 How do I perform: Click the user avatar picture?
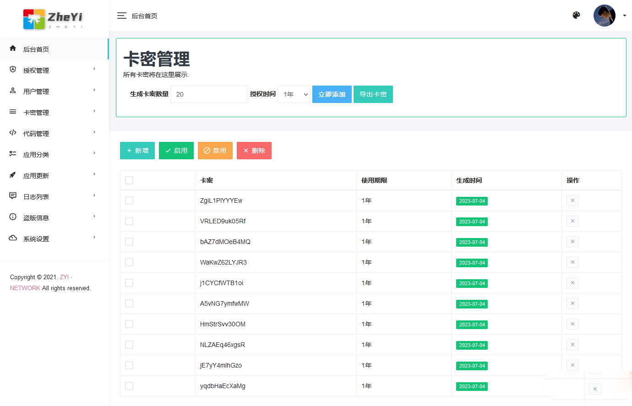coord(604,16)
